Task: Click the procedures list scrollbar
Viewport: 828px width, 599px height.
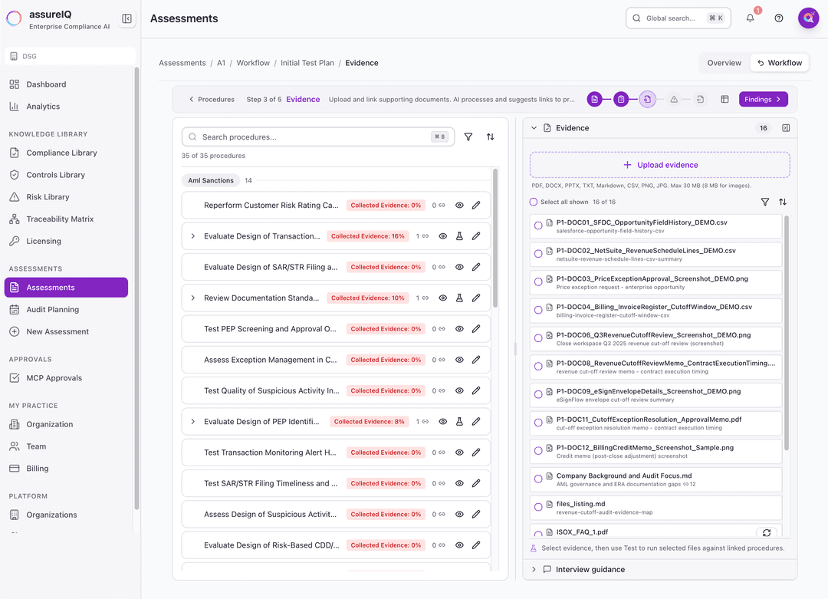Action: coord(495,238)
